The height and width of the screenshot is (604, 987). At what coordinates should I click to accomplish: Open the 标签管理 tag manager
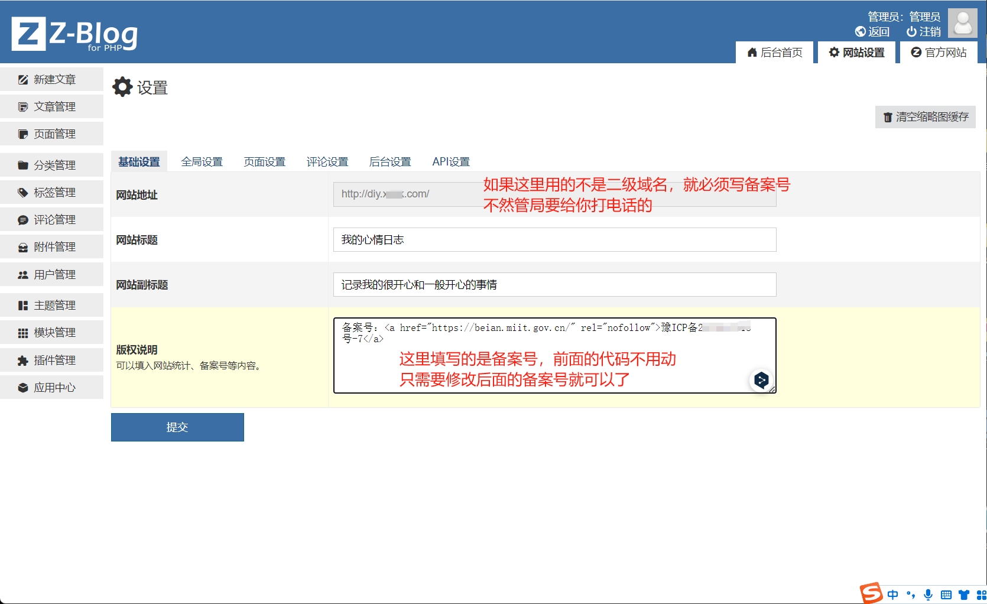tap(54, 192)
